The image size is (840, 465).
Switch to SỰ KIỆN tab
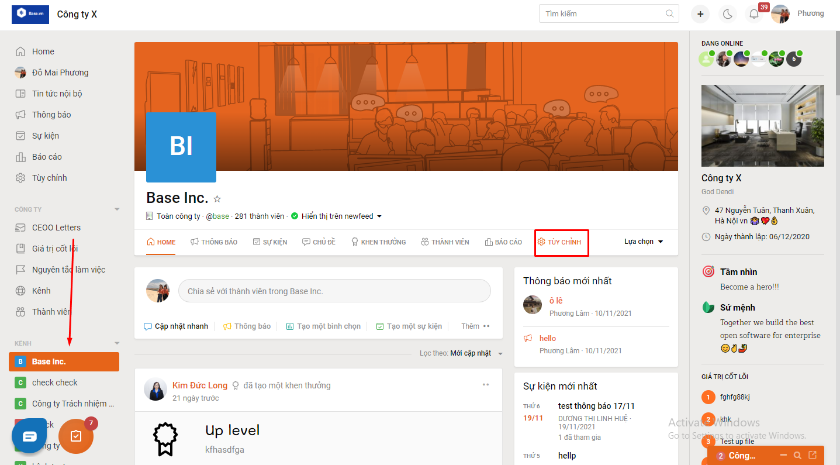coord(269,242)
